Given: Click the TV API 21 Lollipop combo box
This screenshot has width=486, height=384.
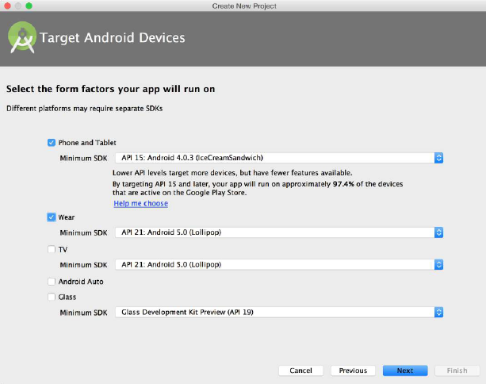Looking at the screenshot, I should tap(279, 264).
